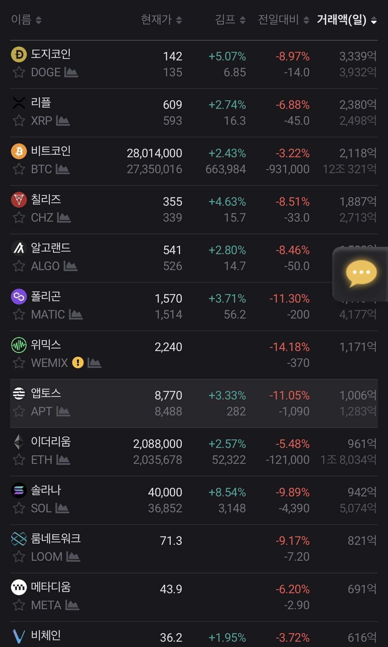The image size is (388, 647).
Task: Star ETH as a favorite
Action: coord(19,460)
